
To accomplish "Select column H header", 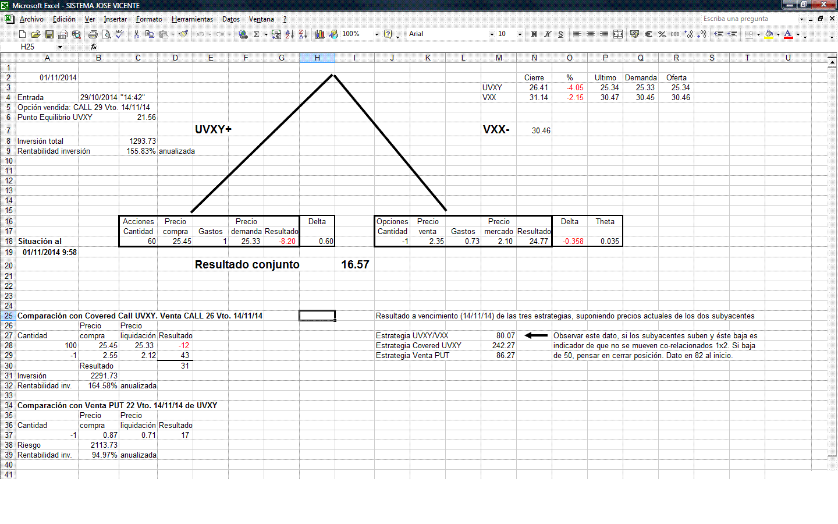I will point(317,58).
